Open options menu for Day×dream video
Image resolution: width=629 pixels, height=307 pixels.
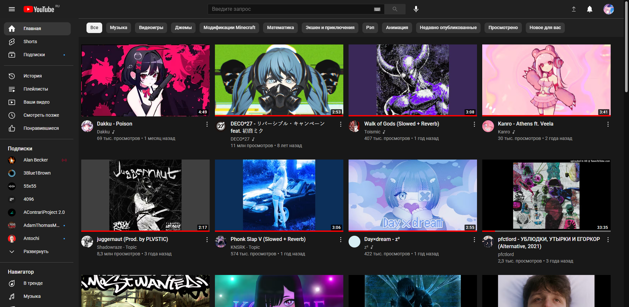pyautogui.click(x=474, y=240)
